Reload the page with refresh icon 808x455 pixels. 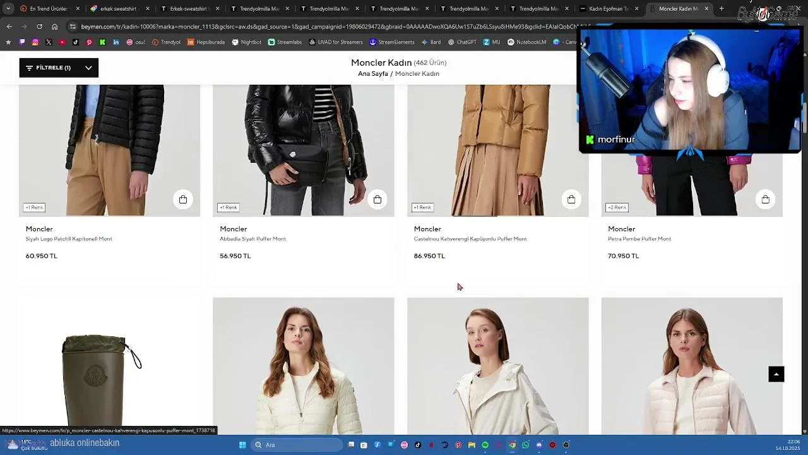[39, 27]
